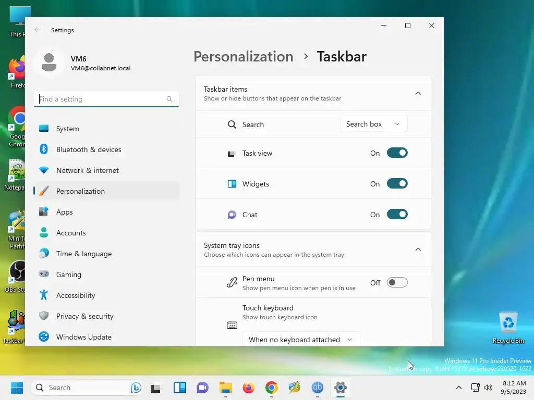Open File Explorer from the taskbar
This screenshot has width=534, height=400.
(x=225, y=387)
